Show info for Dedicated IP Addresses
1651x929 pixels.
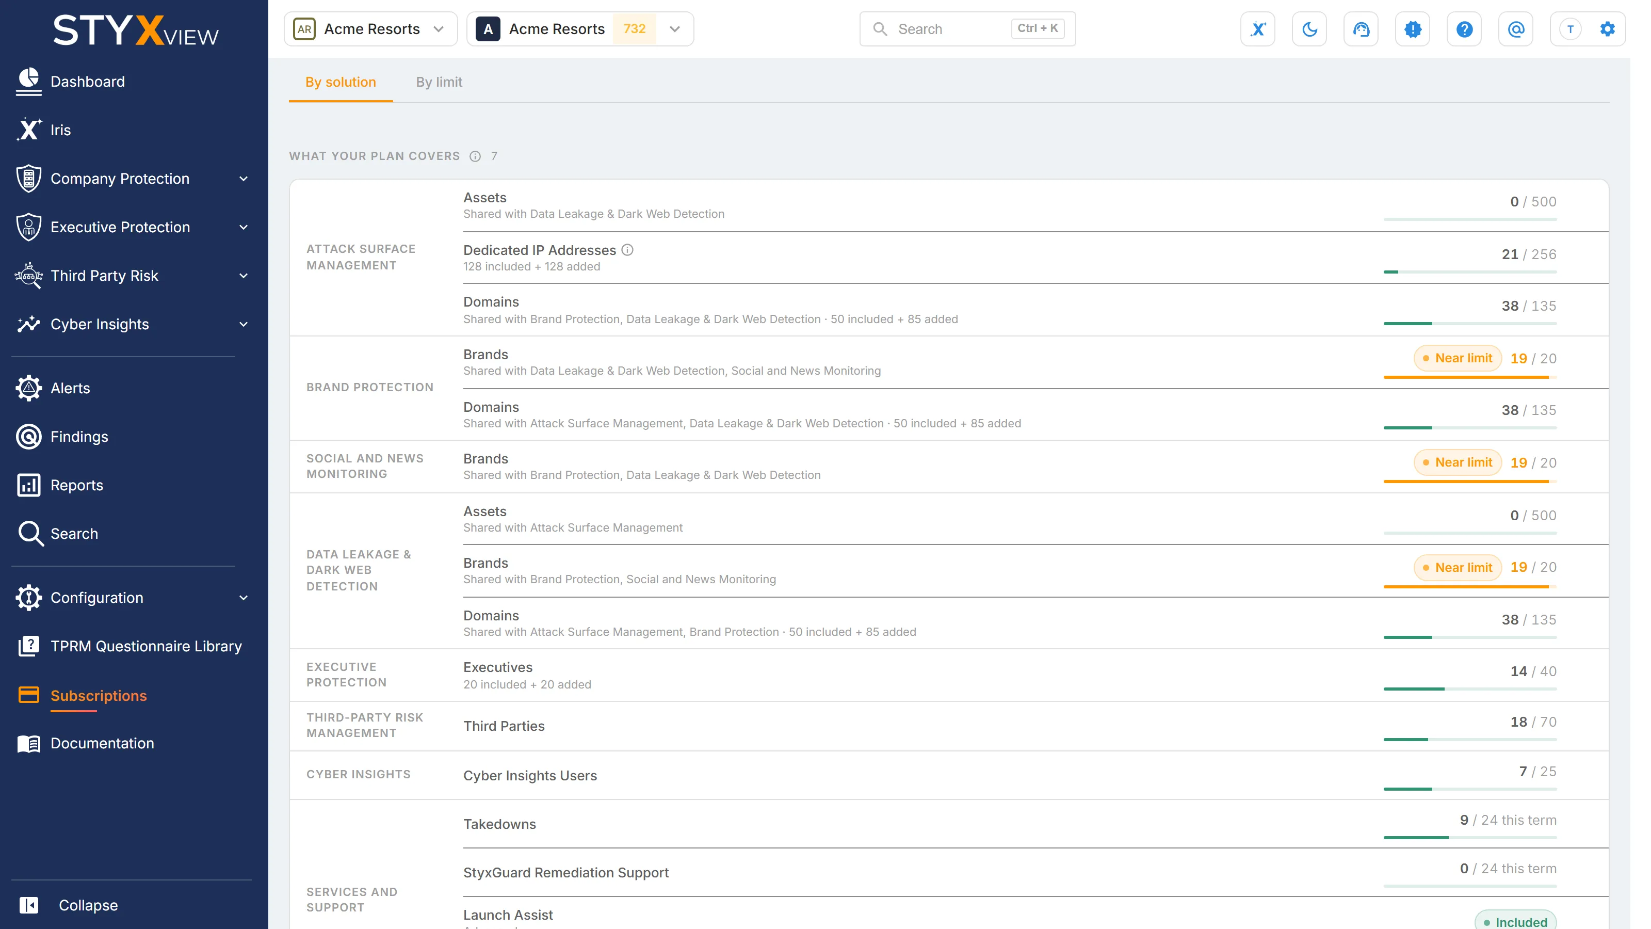[x=627, y=250]
